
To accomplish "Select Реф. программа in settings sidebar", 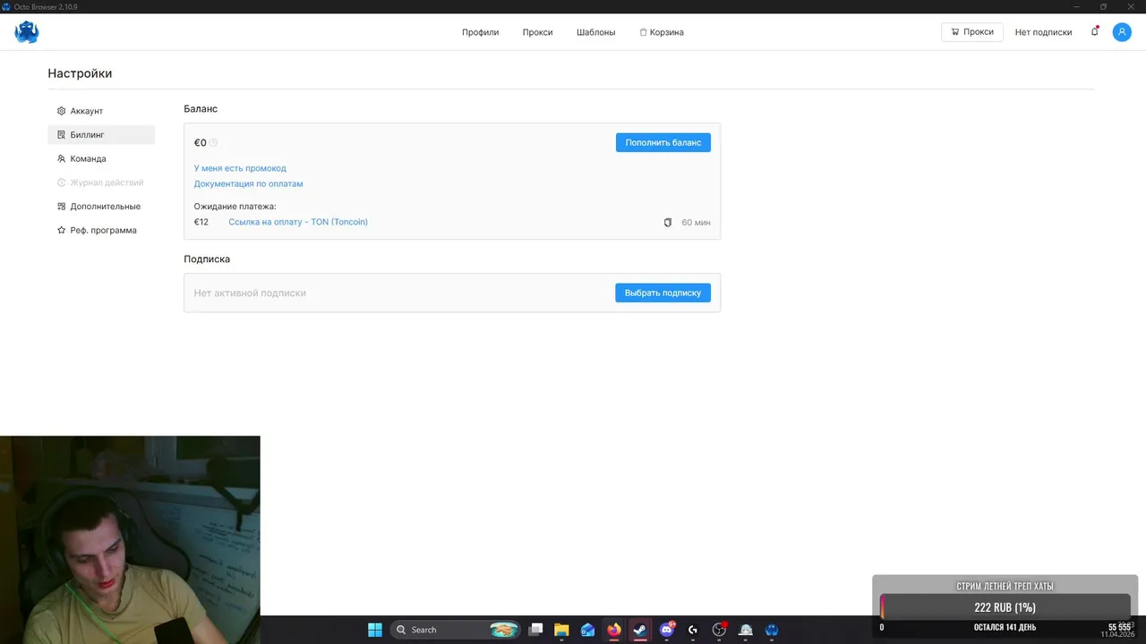I will click(101, 230).
